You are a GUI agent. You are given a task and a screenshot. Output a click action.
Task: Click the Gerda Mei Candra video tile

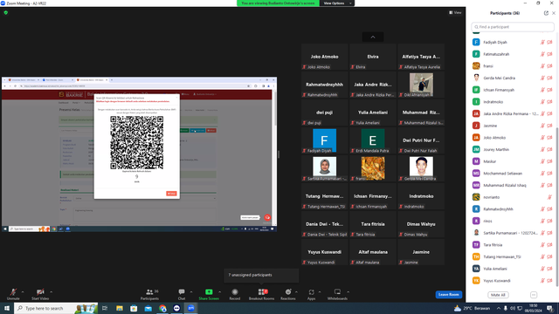tap(421, 168)
